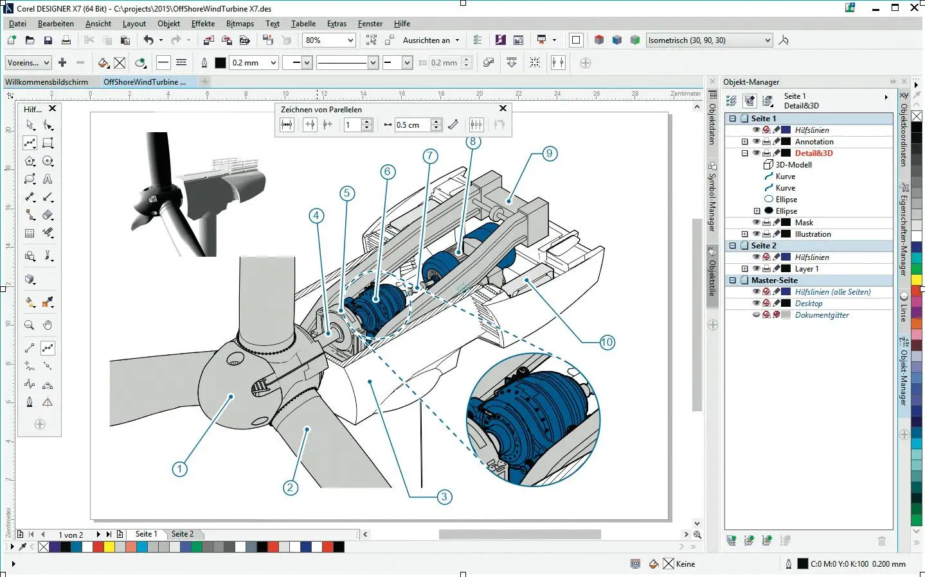The height and width of the screenshot is (577, 925).
Task: Collapse the Seite 2 page node
Action: [x=732, y=246]
